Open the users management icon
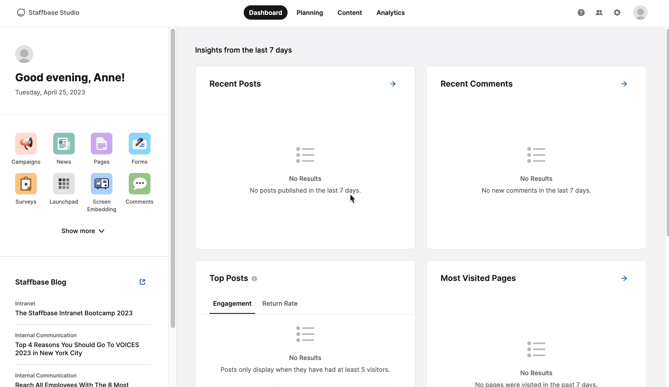The height and width of the screenshot is (387, 669). click(599, 13)
